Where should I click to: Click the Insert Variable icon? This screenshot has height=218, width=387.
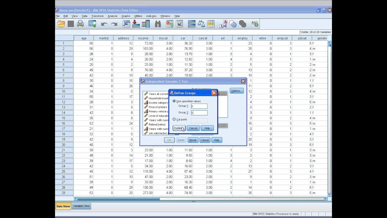point(179,24)
